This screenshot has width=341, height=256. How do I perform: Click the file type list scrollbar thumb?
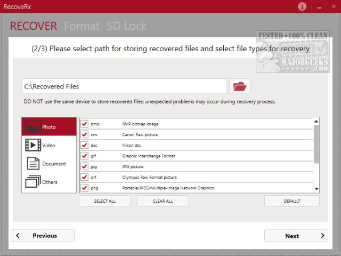(316, 144)
